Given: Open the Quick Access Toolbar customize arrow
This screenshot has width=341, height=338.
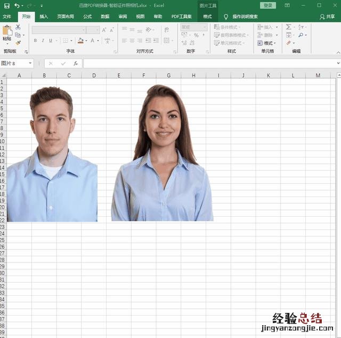Looking at the screenshot, I should [42, 6].
